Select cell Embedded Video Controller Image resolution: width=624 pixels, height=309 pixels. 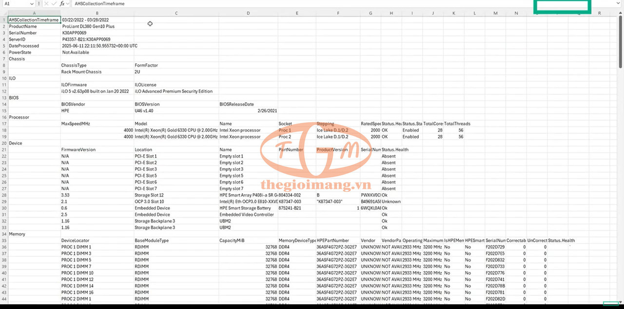[x=248, y=215]
